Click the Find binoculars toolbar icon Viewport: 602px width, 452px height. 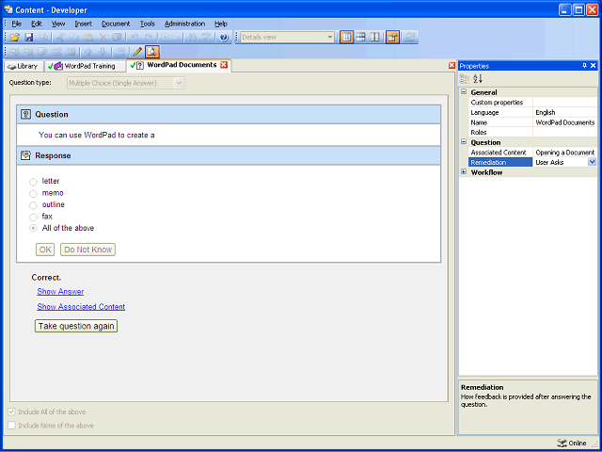tap(192, 38)
